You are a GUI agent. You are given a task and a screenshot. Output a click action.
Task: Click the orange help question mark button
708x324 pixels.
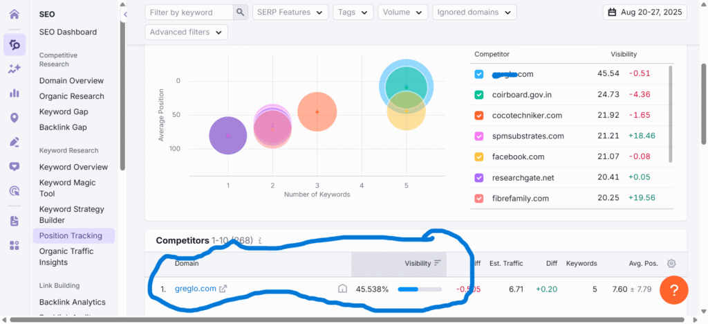(x=674, y=290)
